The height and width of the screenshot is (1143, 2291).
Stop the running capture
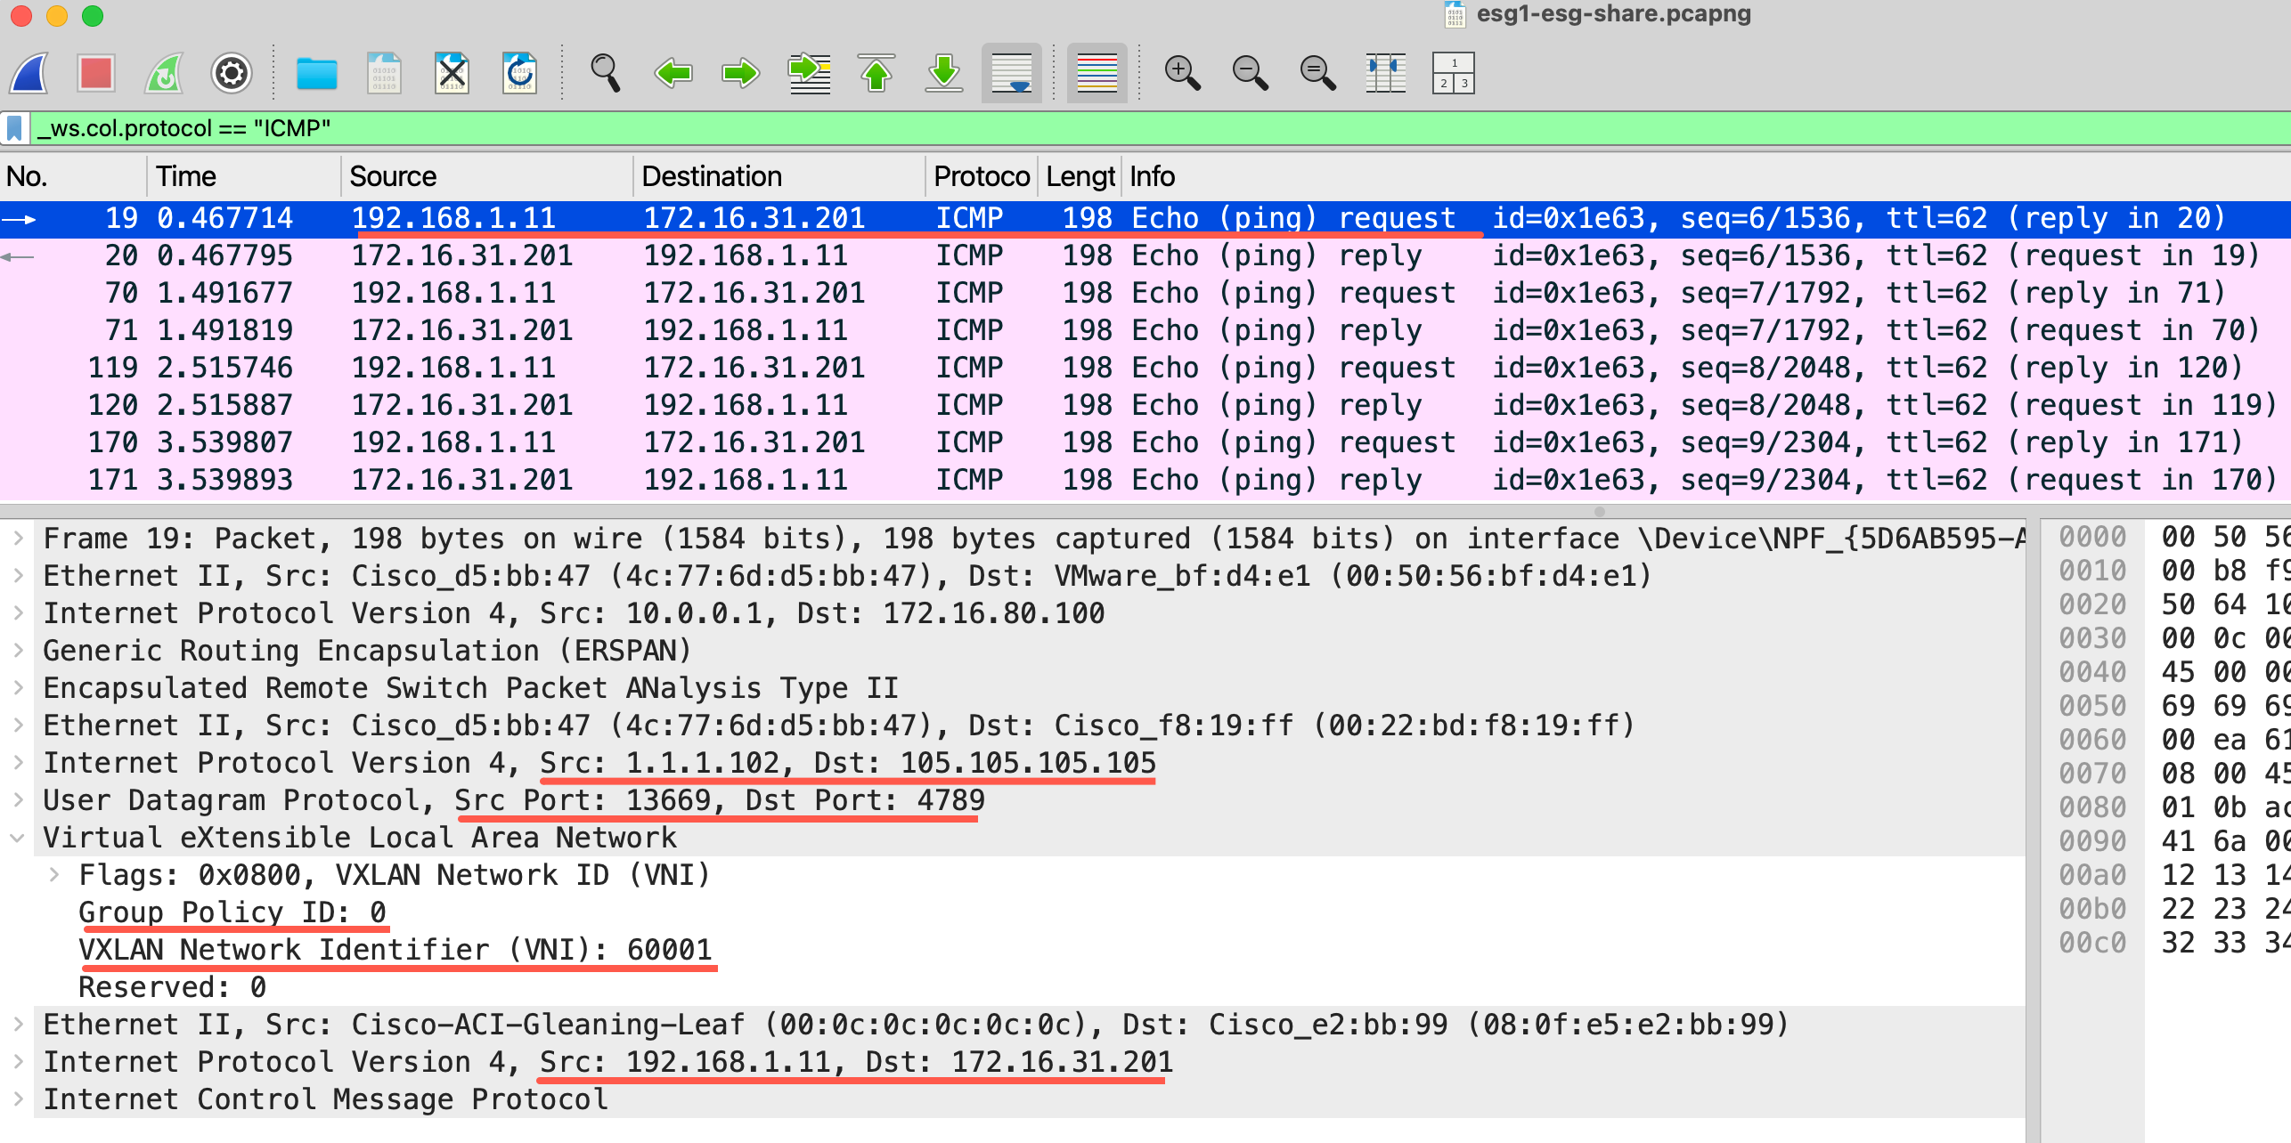(95, 73)
